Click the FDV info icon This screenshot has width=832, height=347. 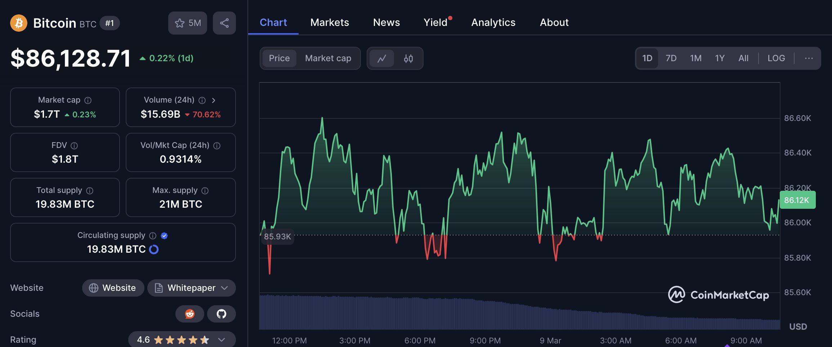click(74, 146)
